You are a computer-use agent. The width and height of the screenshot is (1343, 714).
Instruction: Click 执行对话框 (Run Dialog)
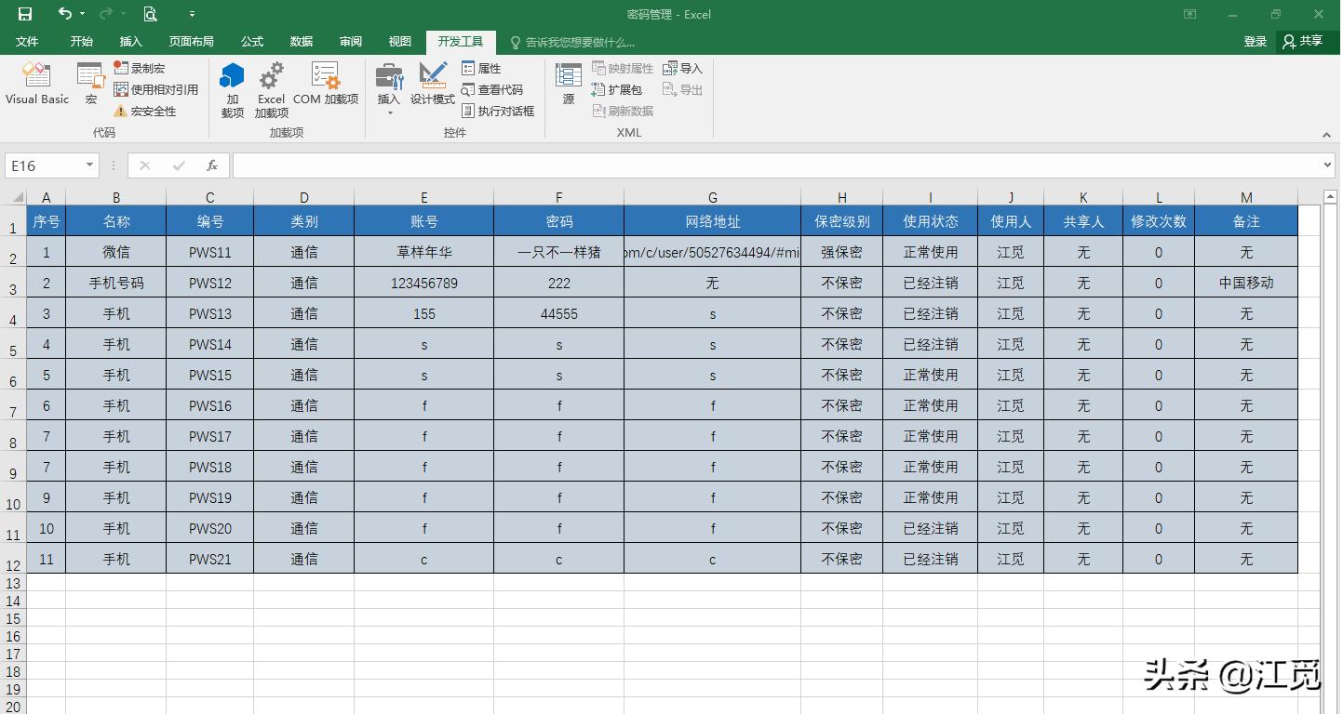click(500, 111)
